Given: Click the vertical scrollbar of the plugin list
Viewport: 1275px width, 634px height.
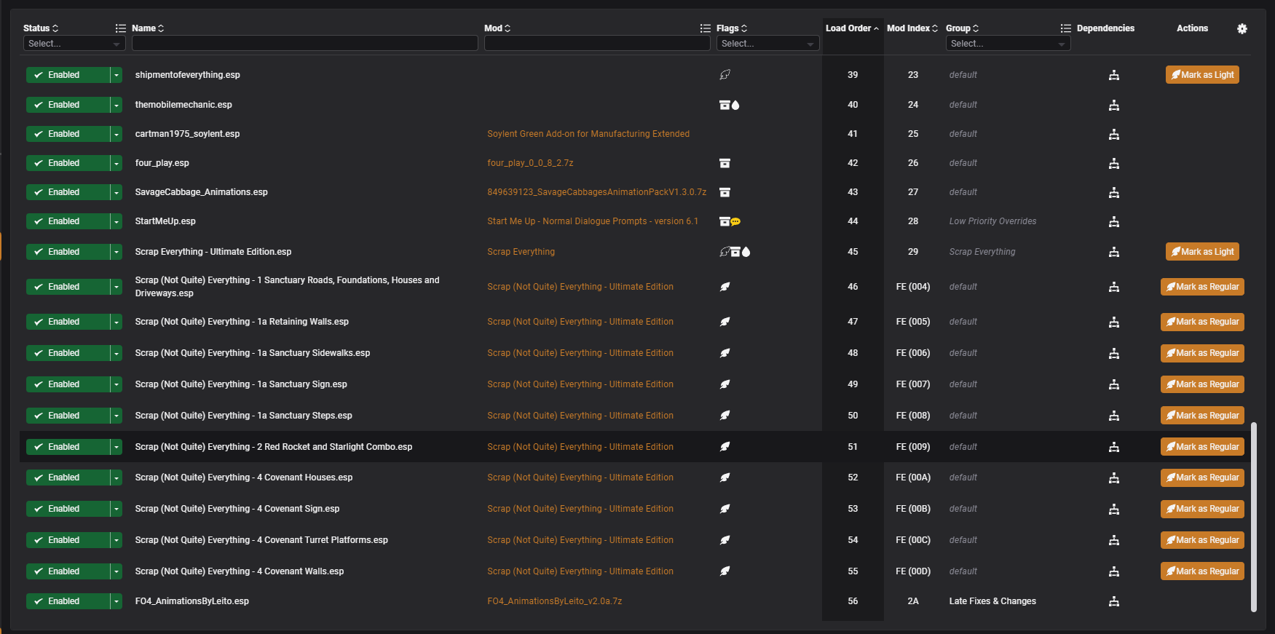Looking at the screenshot, I should point(1253,517).
